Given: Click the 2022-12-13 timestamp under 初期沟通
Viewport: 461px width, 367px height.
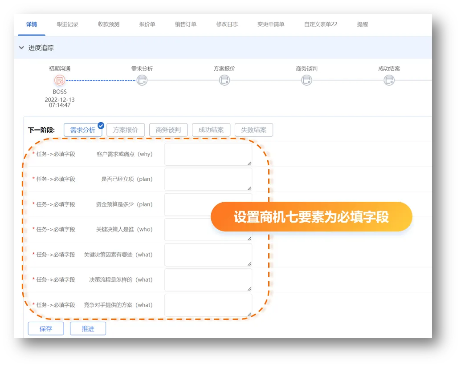Looking at the screenshot, I should (60, 102).
